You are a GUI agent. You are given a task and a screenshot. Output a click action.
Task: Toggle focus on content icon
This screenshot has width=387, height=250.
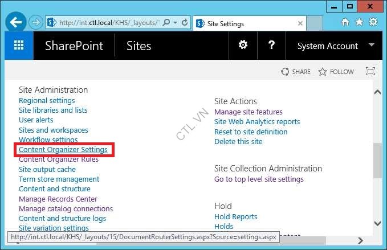click(370, 72)
